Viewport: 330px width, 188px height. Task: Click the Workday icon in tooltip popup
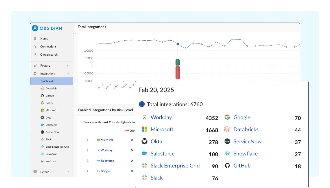pos(144,117)
